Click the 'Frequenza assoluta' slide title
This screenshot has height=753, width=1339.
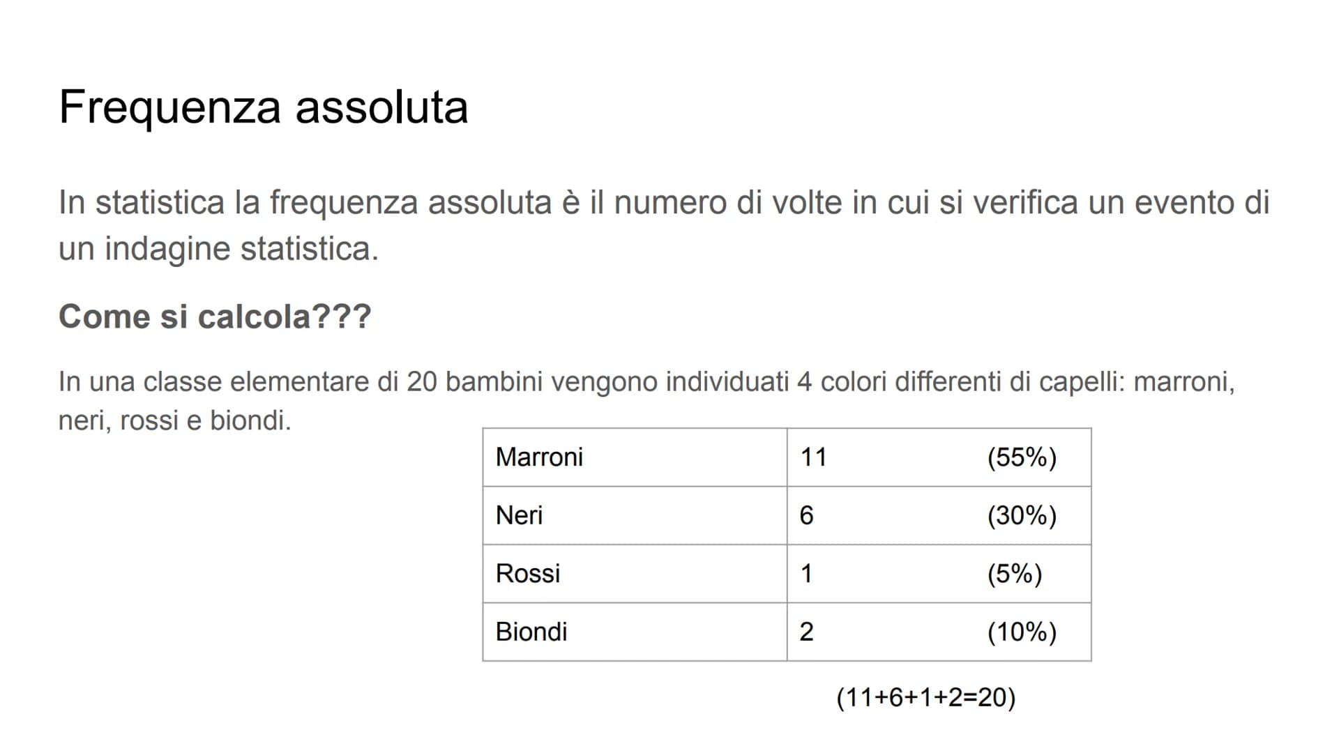pos(264,107)
